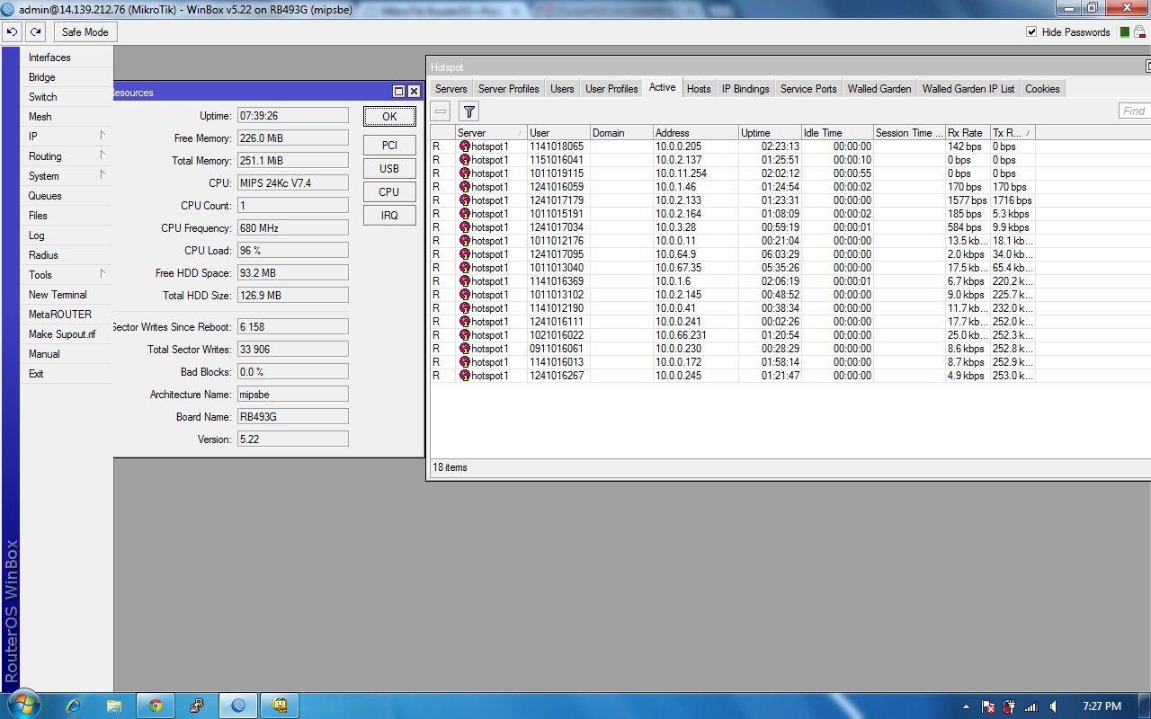
Task: Click the PCI button in Resources
Action: (389, 146)
